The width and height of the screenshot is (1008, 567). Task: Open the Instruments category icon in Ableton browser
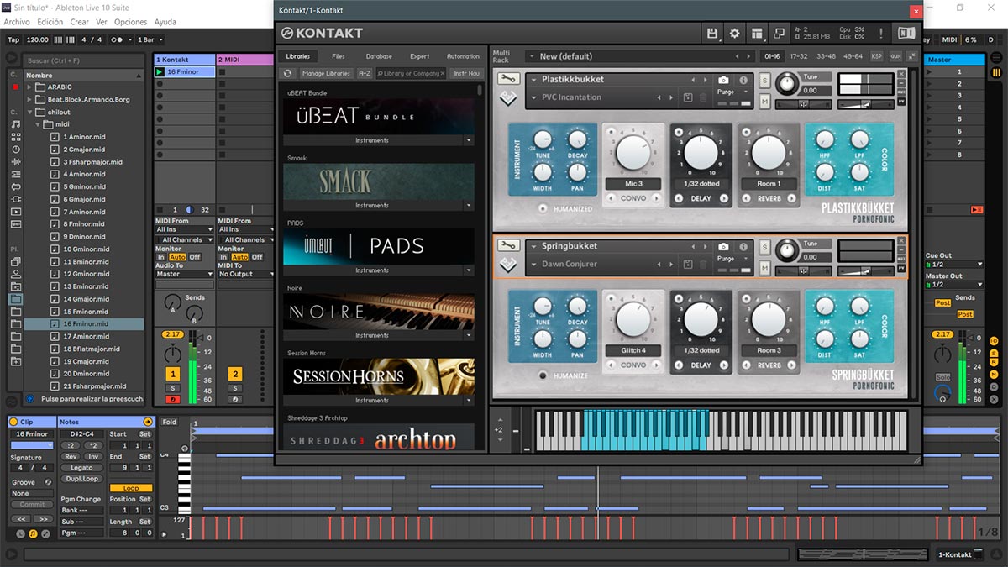point(16,150)
